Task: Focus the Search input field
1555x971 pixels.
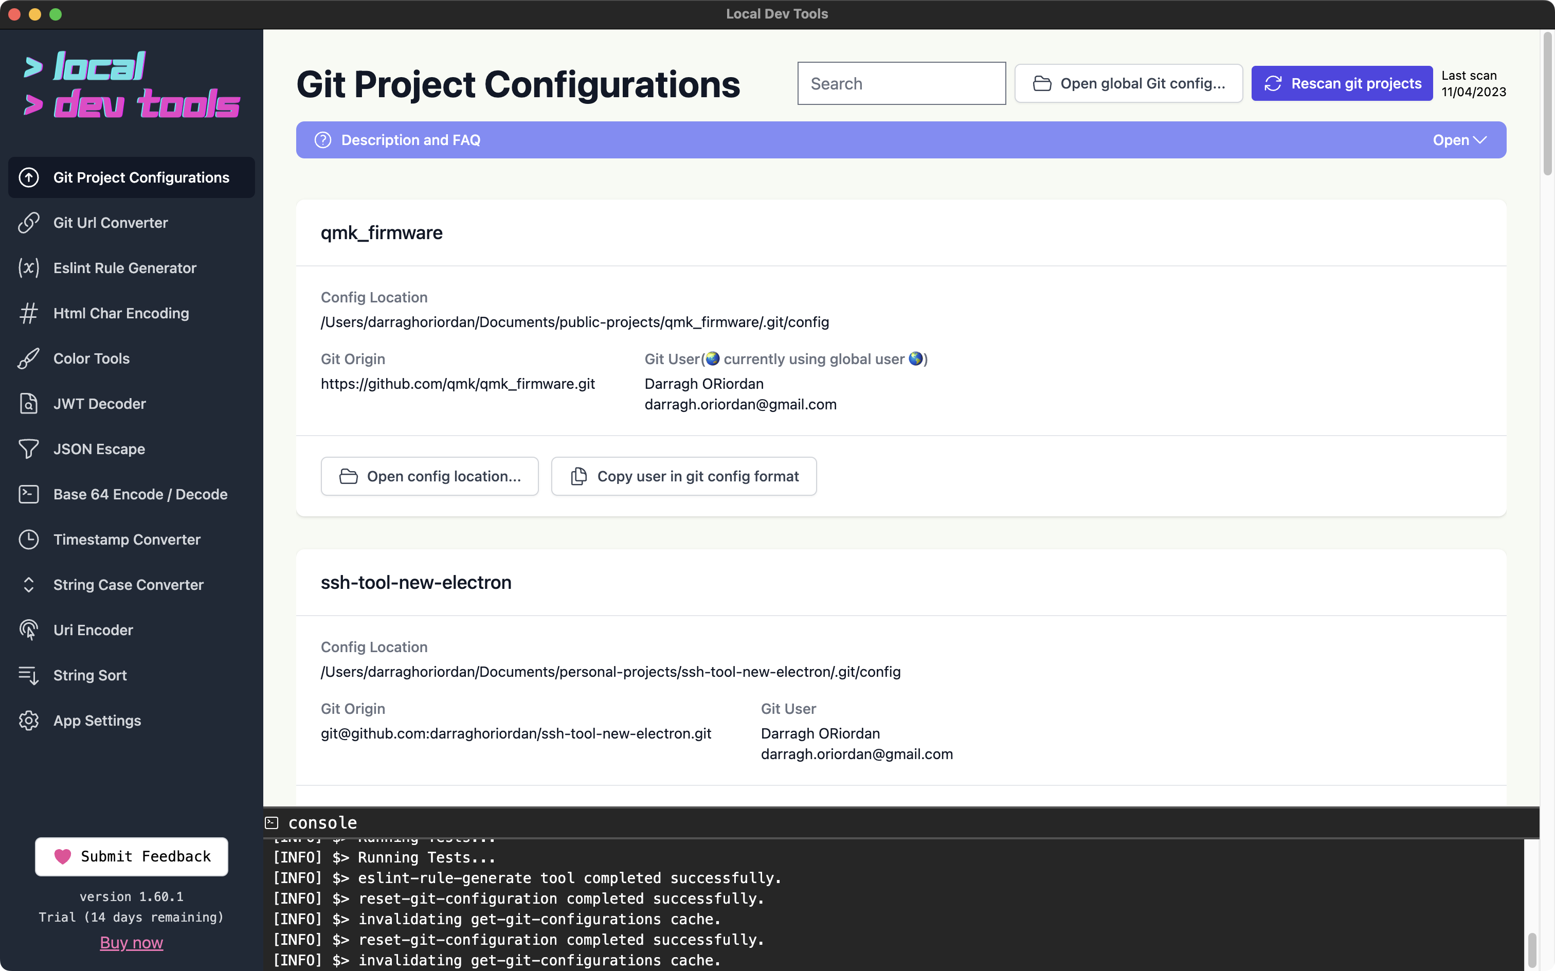Action: tap(901, 83)
